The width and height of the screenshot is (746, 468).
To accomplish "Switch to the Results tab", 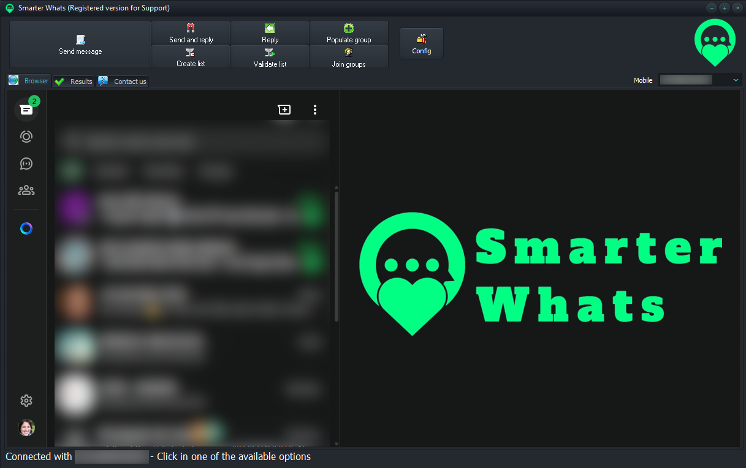I will coord(74,81).
